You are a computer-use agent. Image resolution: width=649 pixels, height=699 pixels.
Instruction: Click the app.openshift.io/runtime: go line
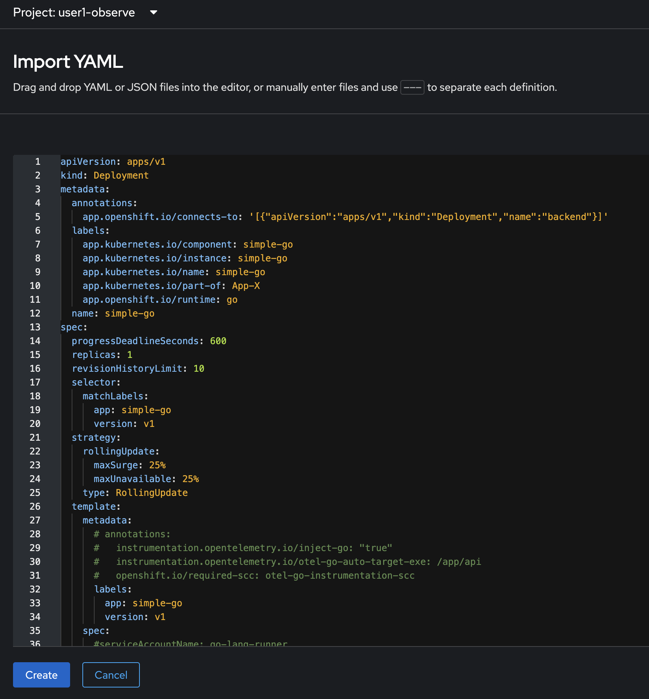tap(160, 300)
